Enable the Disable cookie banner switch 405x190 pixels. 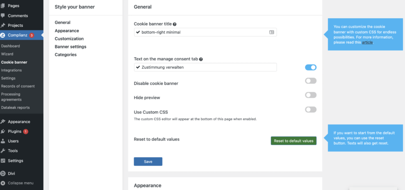coord(310,81)
